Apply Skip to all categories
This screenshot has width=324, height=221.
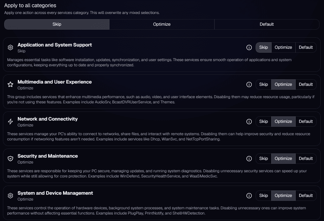coord(57,24)
